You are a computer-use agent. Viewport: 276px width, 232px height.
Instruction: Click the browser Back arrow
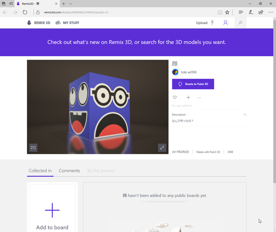click(x=5, y=13)
